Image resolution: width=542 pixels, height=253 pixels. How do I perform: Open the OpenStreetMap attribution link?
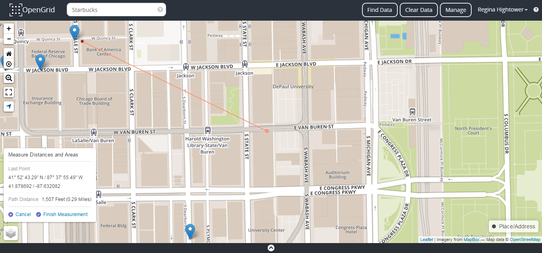pyautogui.click(x=525, y=239)
